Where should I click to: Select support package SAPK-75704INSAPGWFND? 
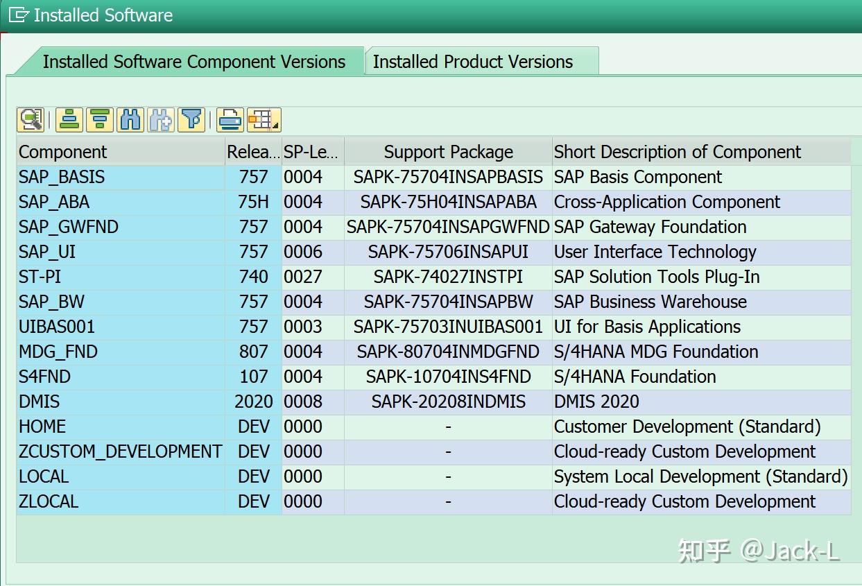[448, 227]
